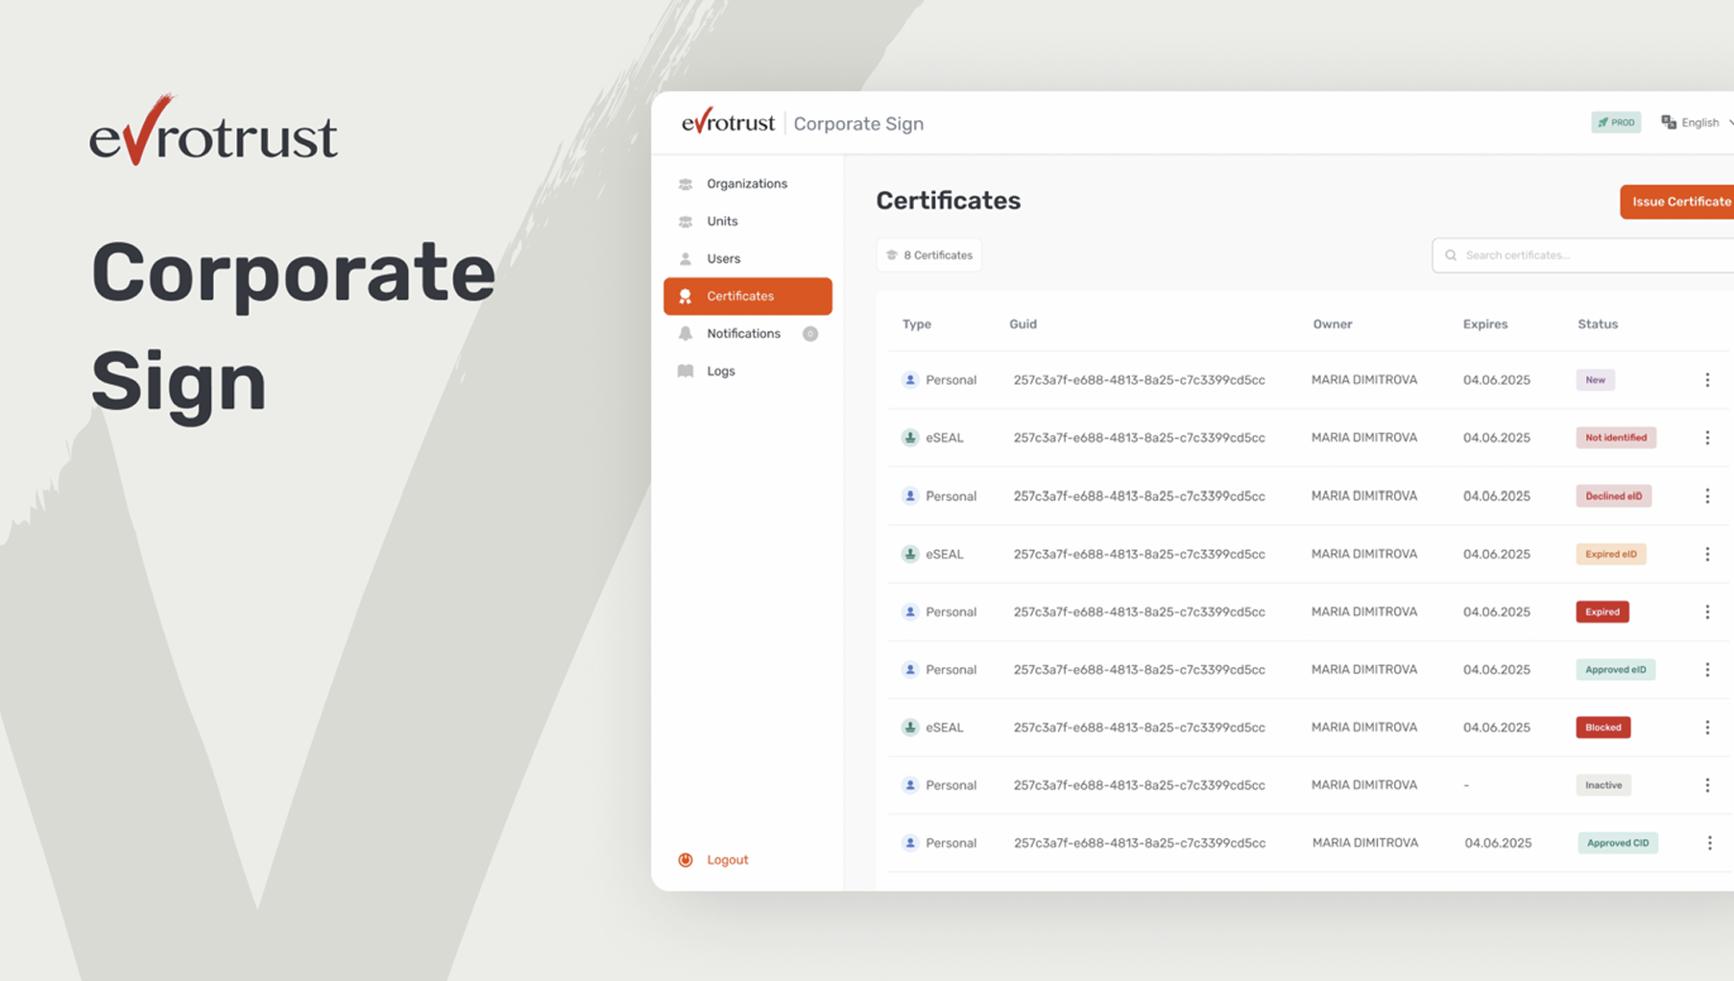Click the search magnifier icon
This screenshot has height=981, width=1734.
point(1451,255)
